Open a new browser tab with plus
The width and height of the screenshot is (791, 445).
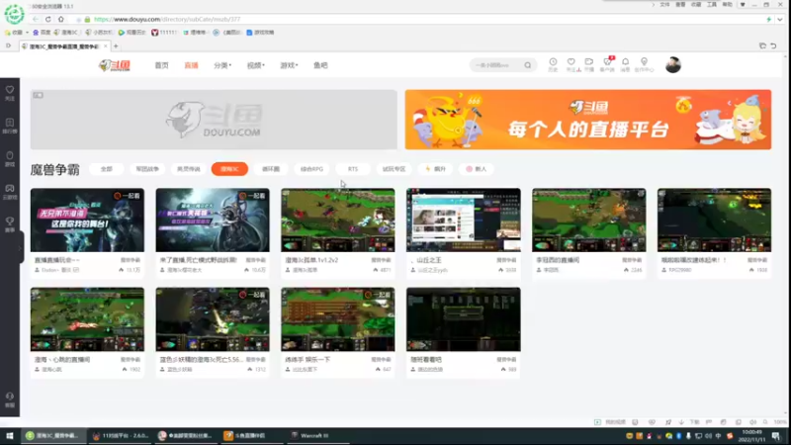click(116, 46)
